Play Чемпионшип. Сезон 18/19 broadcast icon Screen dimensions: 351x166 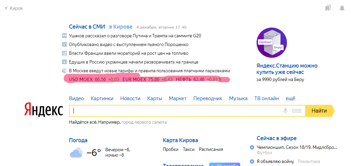252,147
